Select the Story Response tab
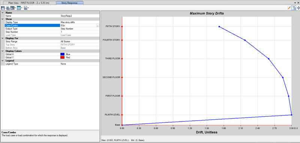Viewport: 300px width, 143px height. 70,3
